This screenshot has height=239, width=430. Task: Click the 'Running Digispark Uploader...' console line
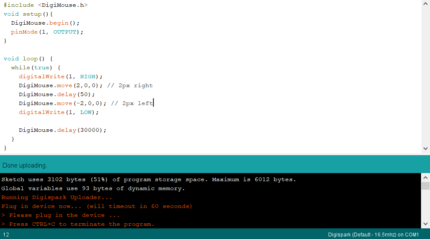pyautogui.click(x=57, y=197)
